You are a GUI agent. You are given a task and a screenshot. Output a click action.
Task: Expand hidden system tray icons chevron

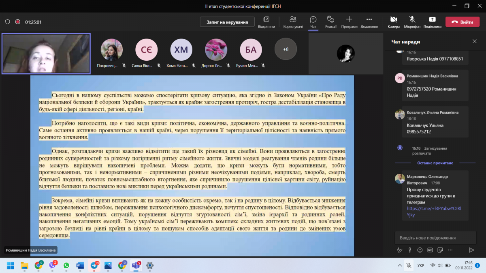[400, 265]
